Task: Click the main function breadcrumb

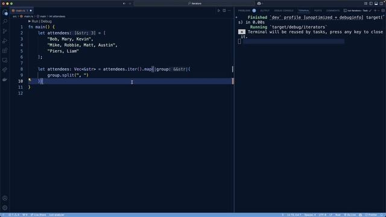Action: click(x=43, y=16)
